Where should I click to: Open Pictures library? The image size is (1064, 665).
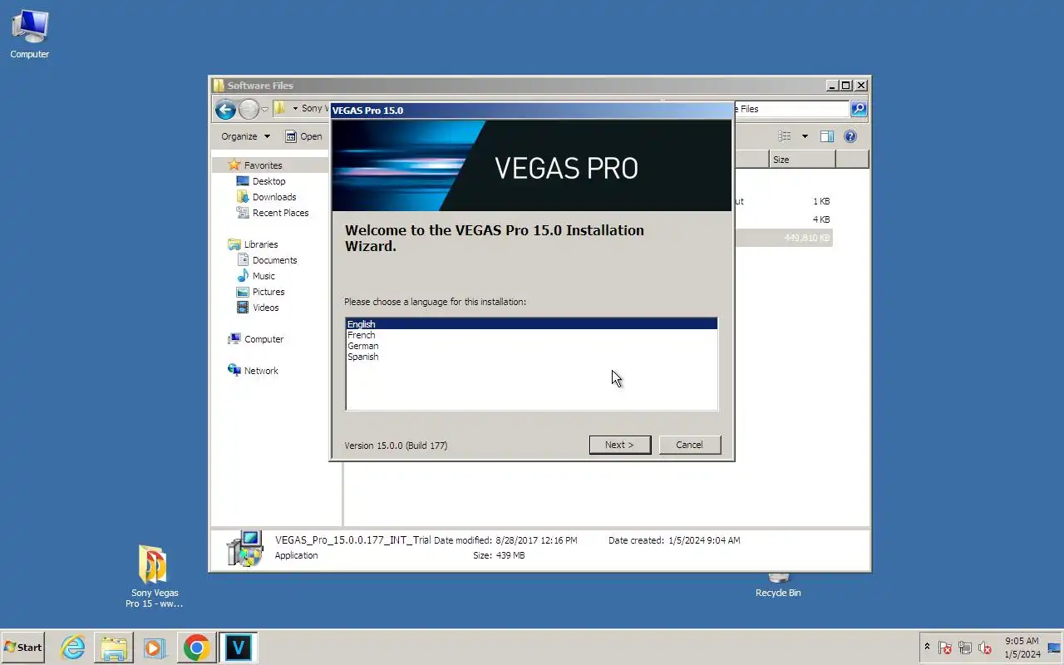pyautogui.click(x=268, y=292)
